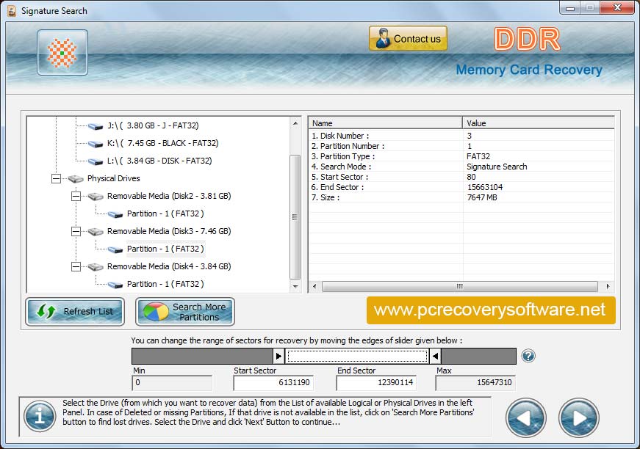Collapse the Physical Drives node
Screen dimensions: 640x449
tap(56, 178)
